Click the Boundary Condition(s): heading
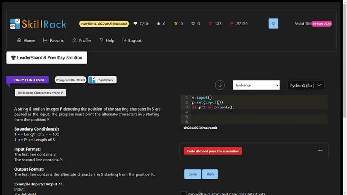 tap(36, 129)
